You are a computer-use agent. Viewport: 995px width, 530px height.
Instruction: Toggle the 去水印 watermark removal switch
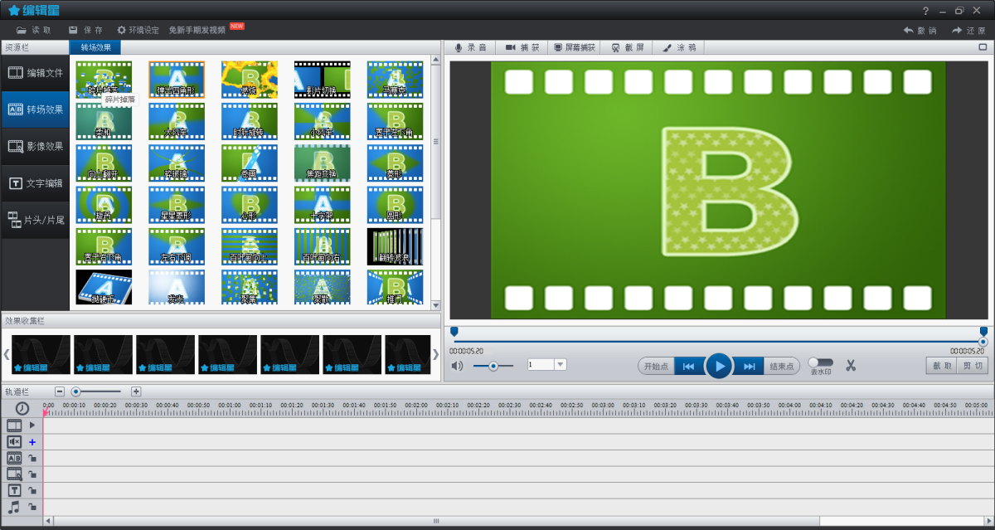coord(820,362)
